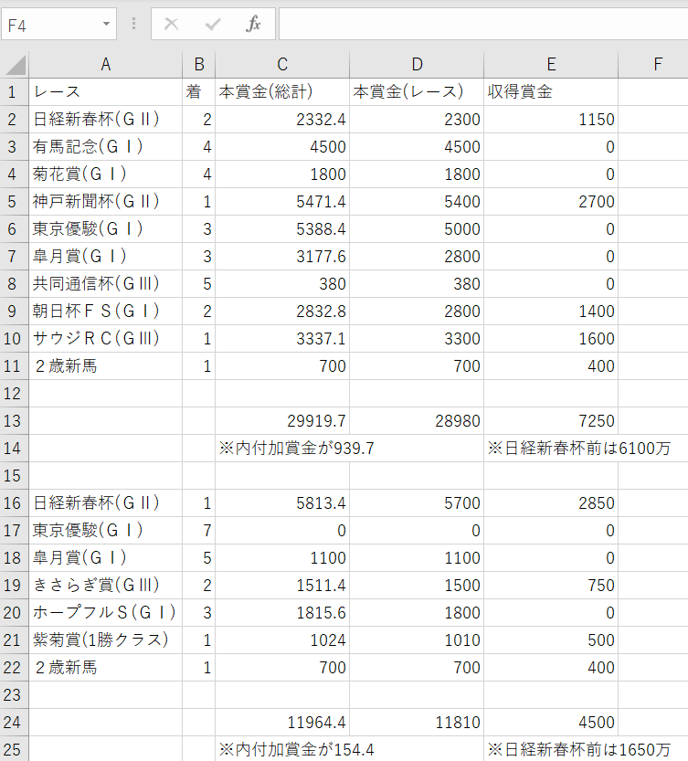688x761 pixels.
Task: Select column C header
Action: point(282,64)
